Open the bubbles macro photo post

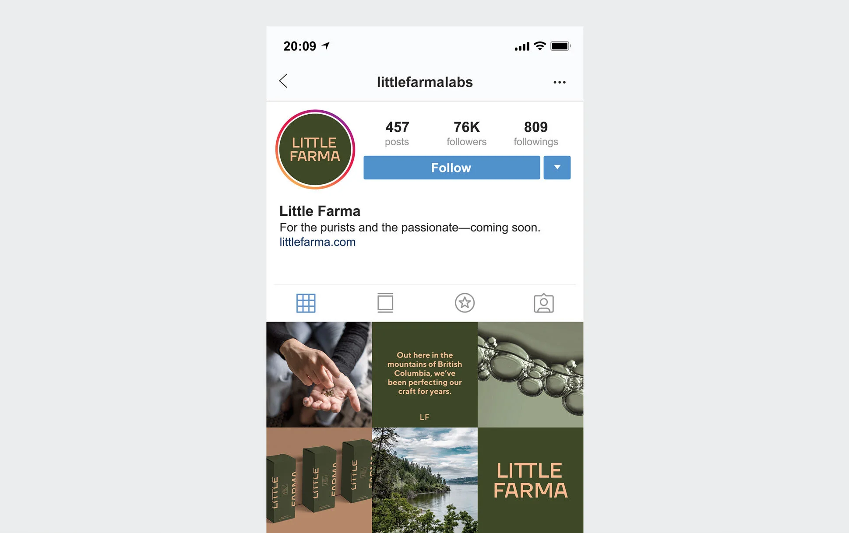pyautogui.click(x=530, y=375)
